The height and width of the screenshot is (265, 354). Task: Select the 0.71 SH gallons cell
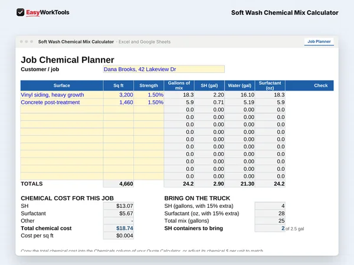tap(209, 102)
